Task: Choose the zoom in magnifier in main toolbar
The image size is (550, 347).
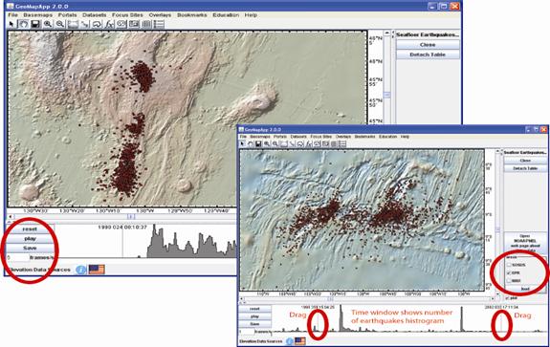Action: [x=48, y=24]
